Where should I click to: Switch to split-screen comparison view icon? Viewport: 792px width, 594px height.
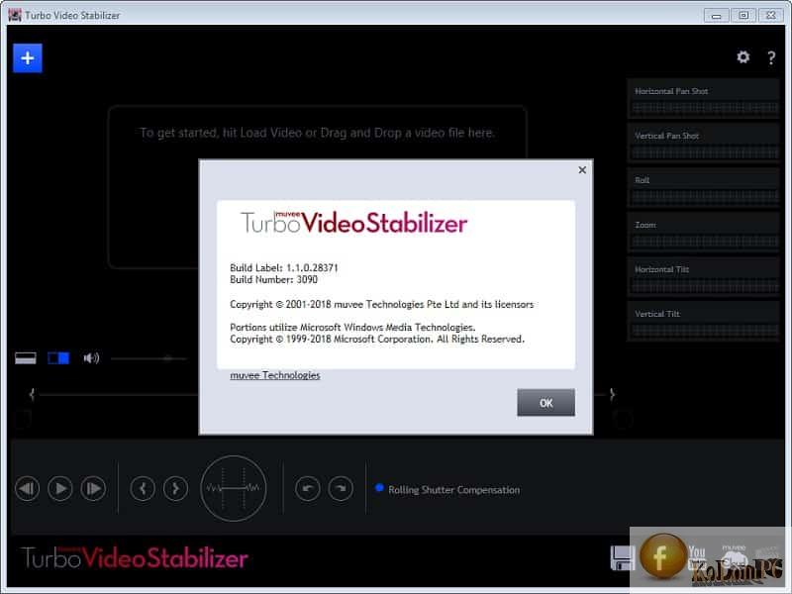(x=58, y=358)
